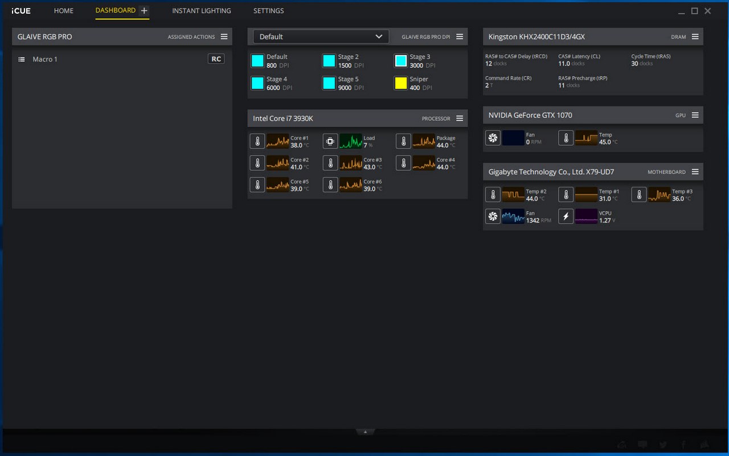Click the motherboard Temp #1 thermometer icon
This screenshot has width=729, height=456.
(x=566, y=195)
